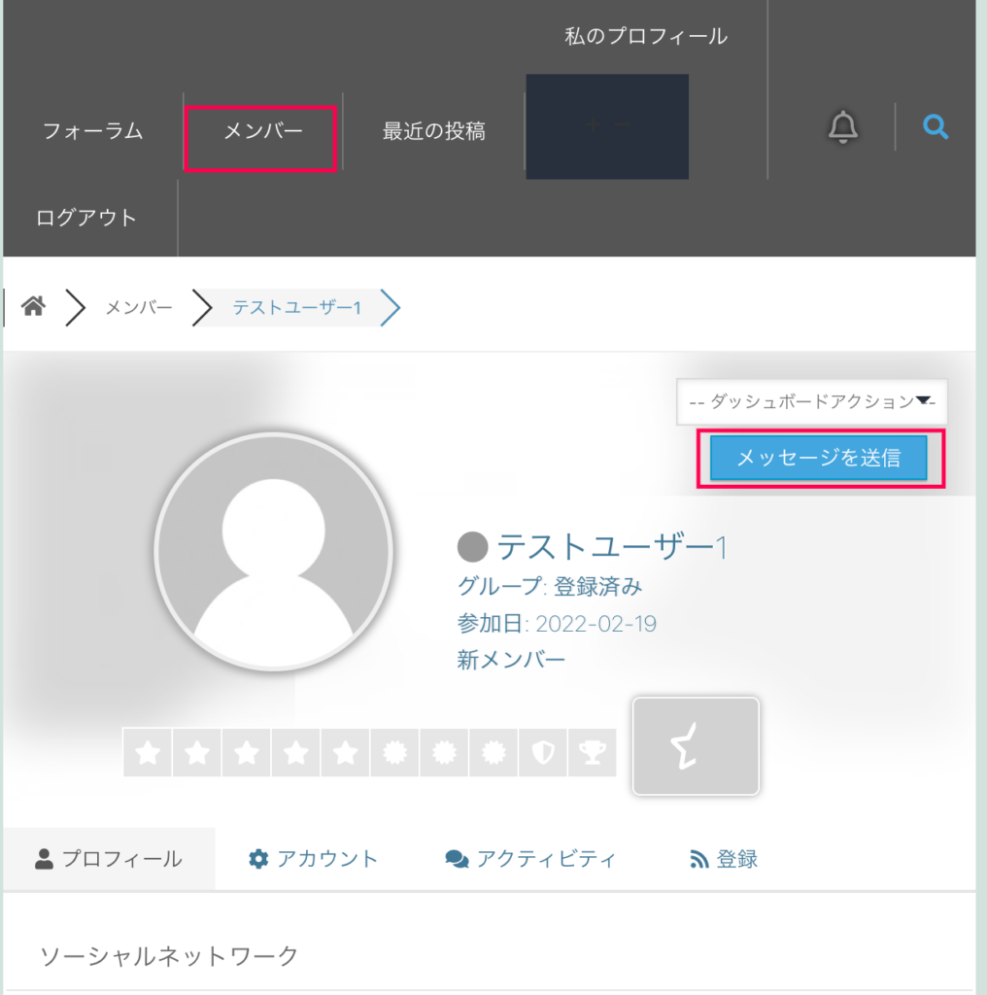Viewport: 987px width, 995px height.
Task: Click the second star rating icon
Action: pyautogui.click(x=197, y=753)
